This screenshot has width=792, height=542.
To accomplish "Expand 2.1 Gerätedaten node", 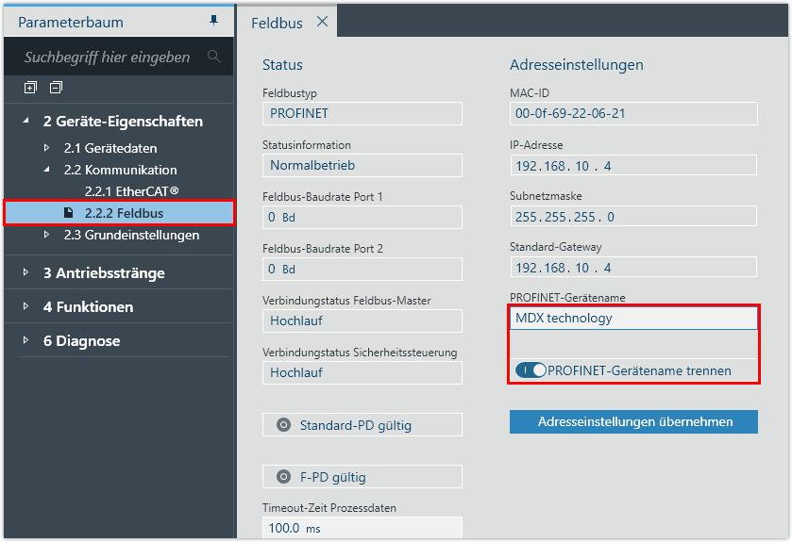I will coord(47,148).
